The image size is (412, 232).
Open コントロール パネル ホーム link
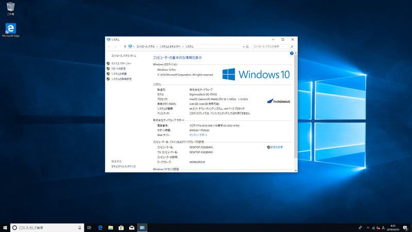[x=124, y=56]
